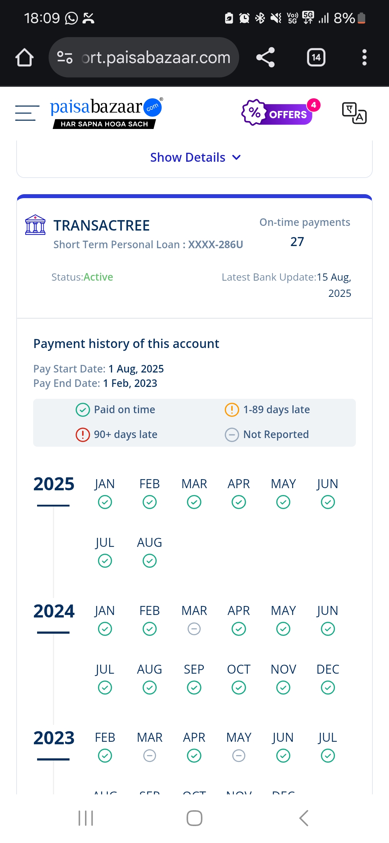Expand the Show Details section
This screenshot has width=389, height=843.
coord(188,157)
